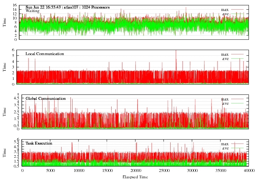Click x-axis tick label '25000'
The width and height of the screenshot is (256, 179).
click(164, 170)
